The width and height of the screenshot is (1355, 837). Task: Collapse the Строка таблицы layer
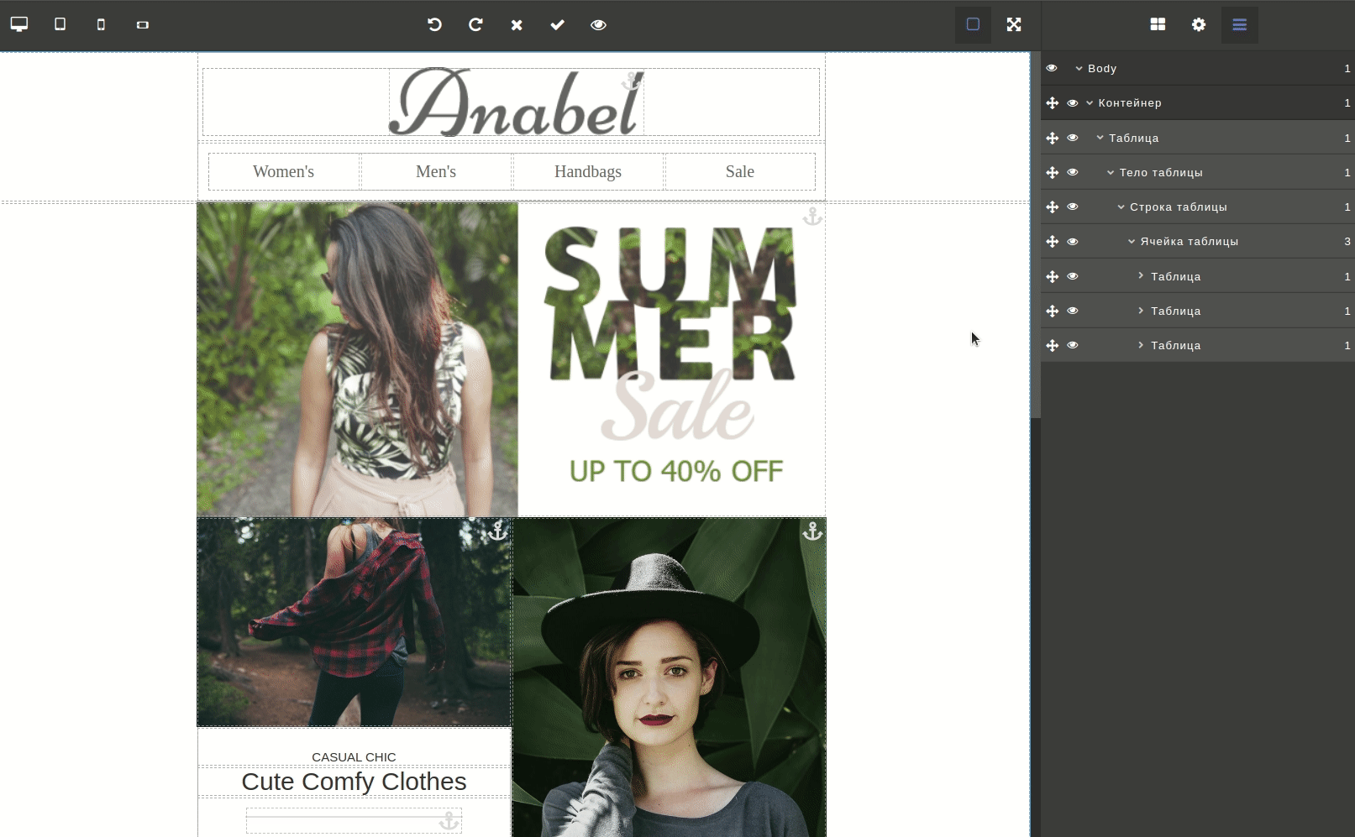click(1121, 207)
